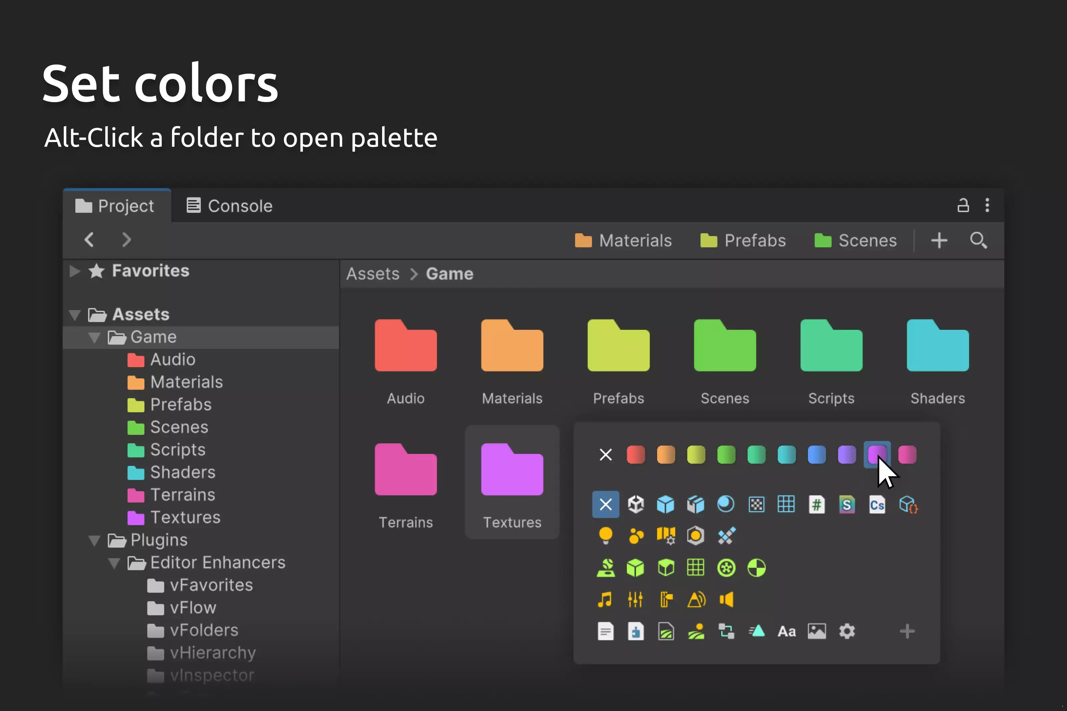The image size is (1067, 711).
Task: Choose the solid green cube icon
Action: tap(636, 568)
